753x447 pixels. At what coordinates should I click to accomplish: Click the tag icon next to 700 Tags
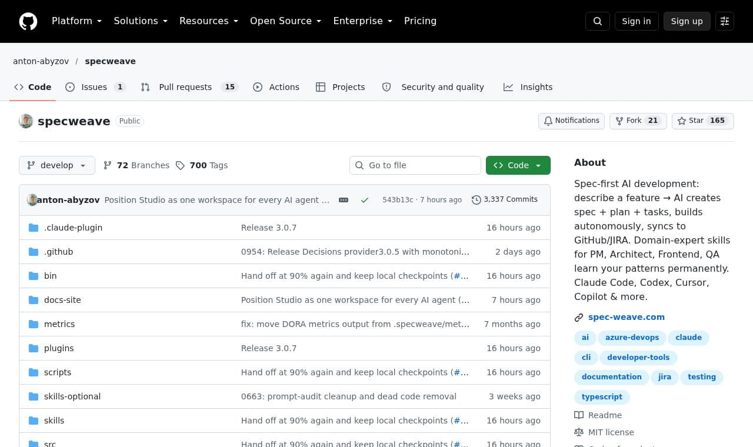pos(180,165)
